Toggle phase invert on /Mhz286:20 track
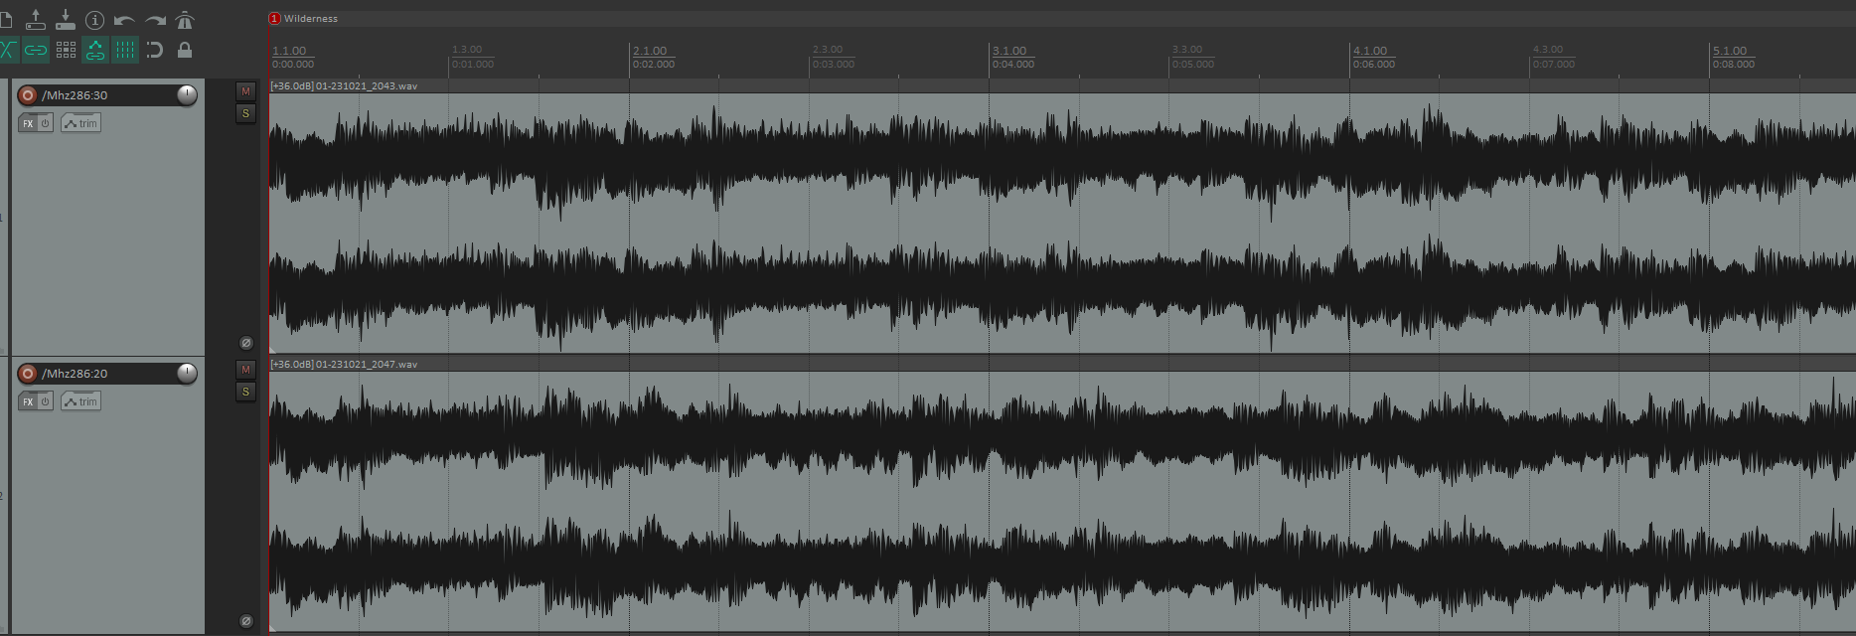This screenshot has height=636, width=1856. tap(246, 621)
